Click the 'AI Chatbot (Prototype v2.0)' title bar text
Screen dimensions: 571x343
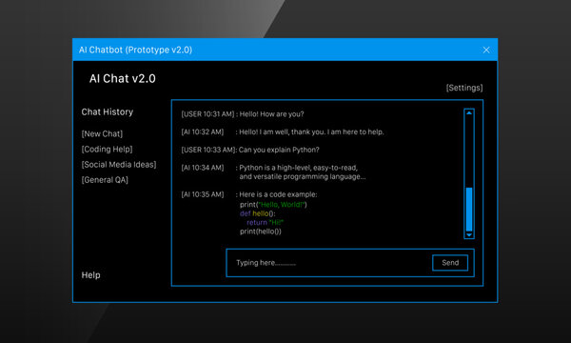(135, 50)
